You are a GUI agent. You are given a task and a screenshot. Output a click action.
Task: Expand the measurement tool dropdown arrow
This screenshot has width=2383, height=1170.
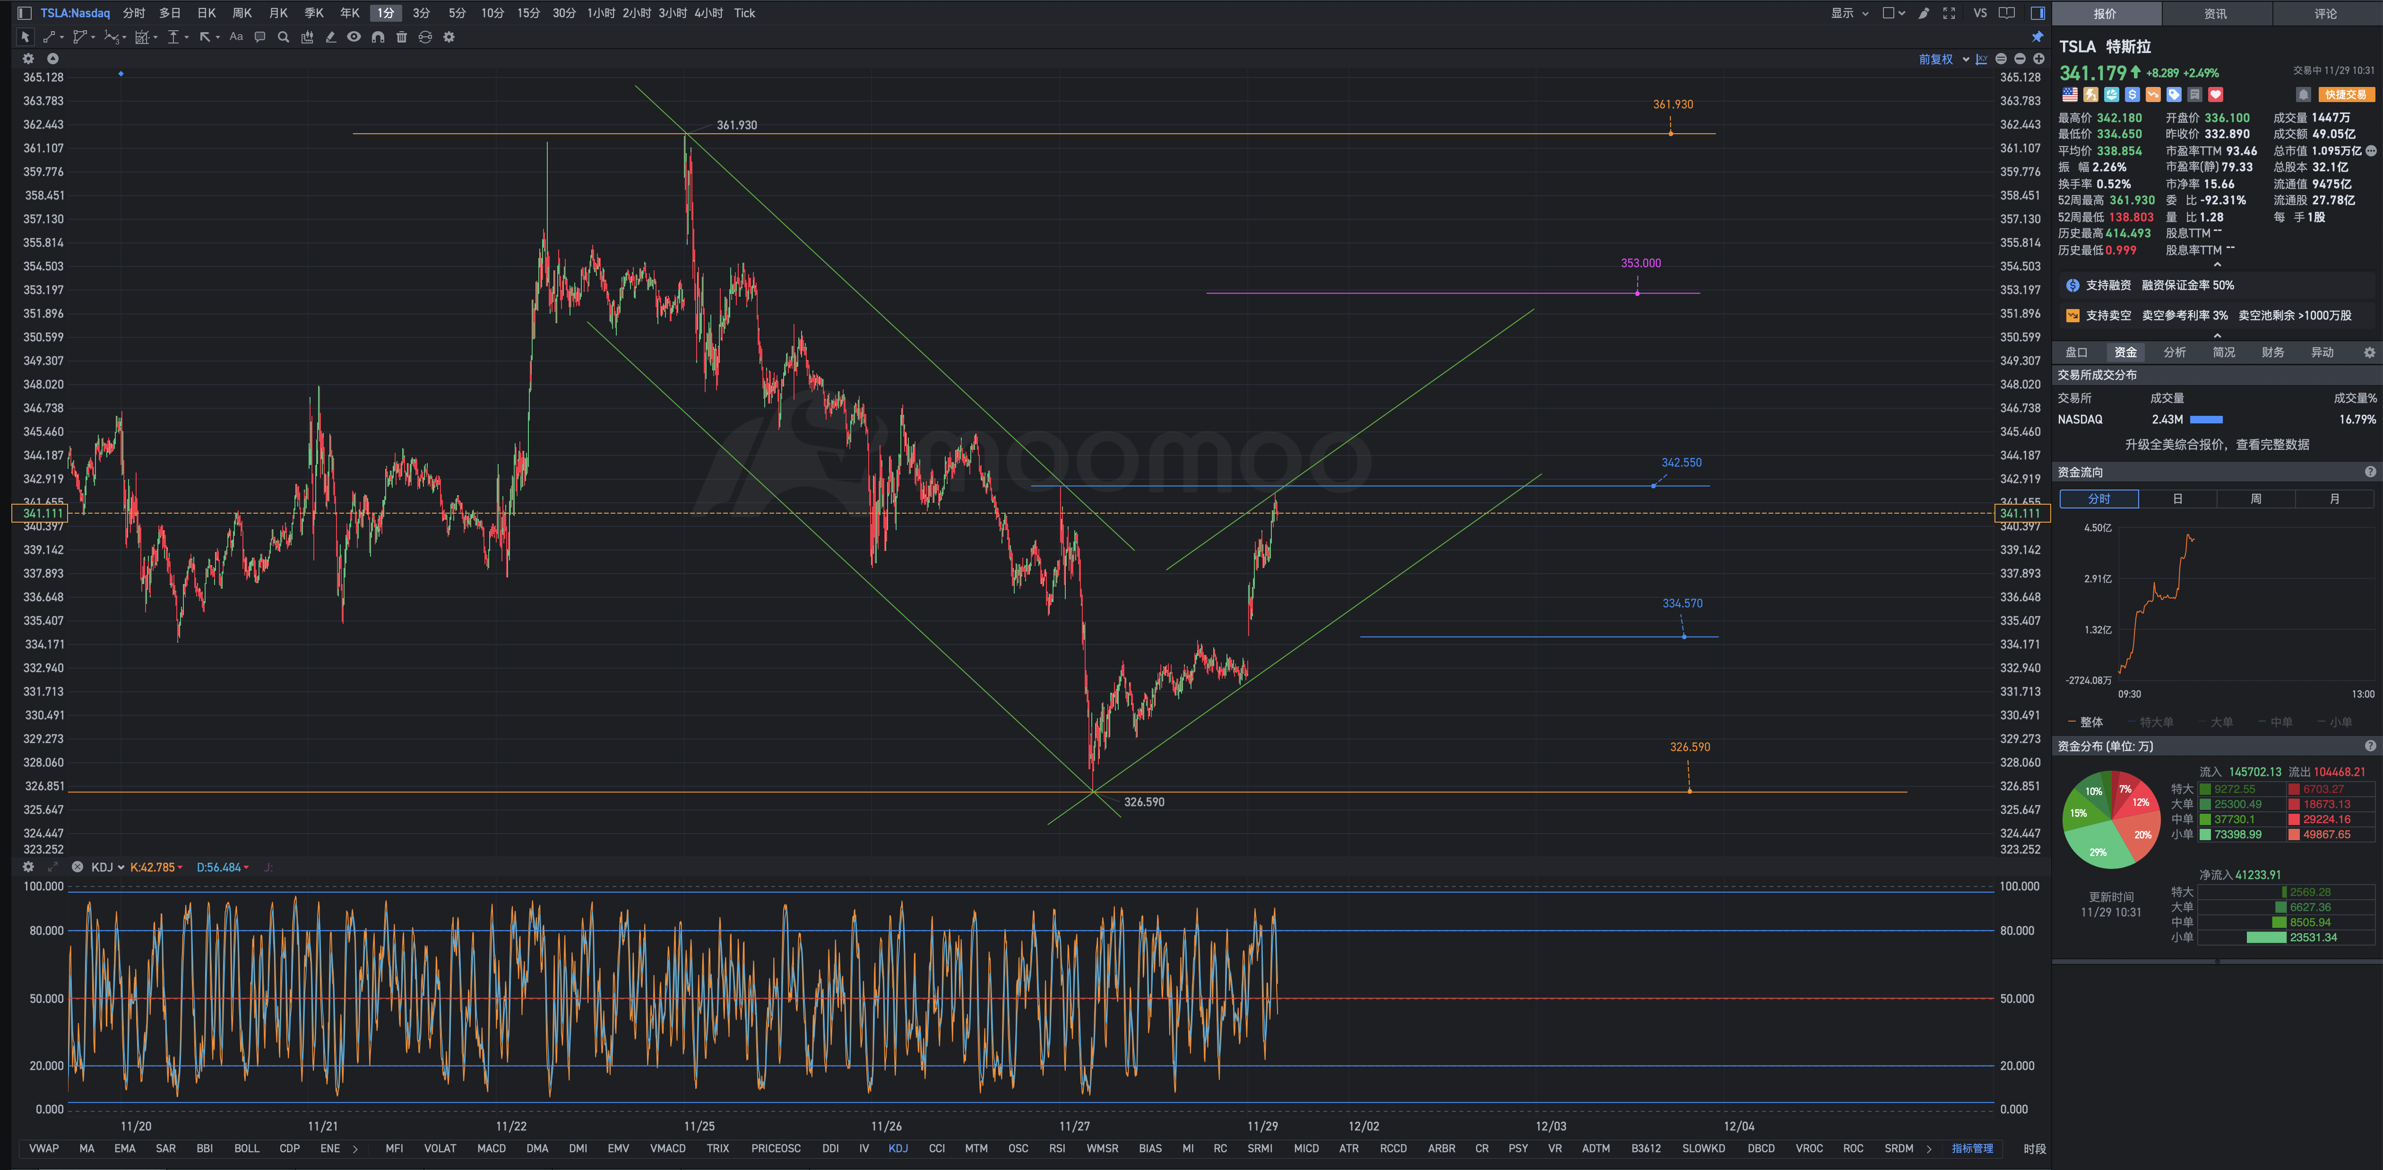tap(187, 38)
